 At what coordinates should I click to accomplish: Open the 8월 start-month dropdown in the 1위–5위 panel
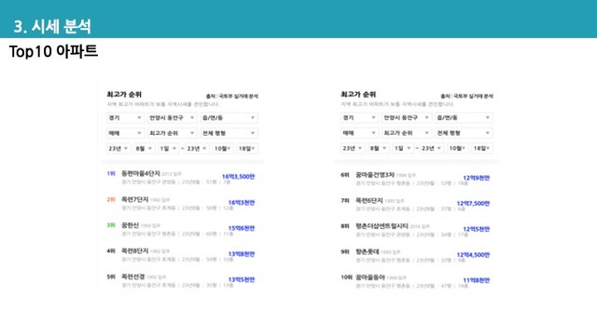point(144,149)
